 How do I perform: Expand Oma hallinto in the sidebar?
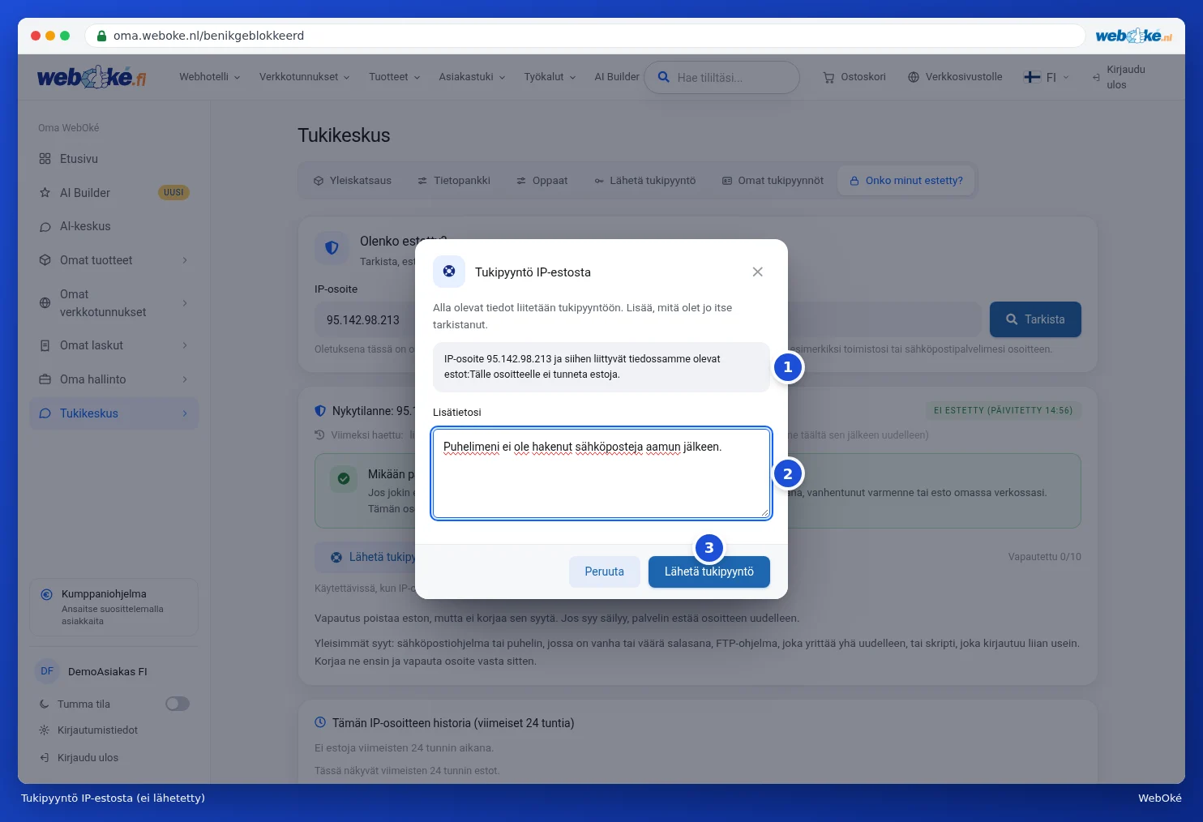point(114,379)
